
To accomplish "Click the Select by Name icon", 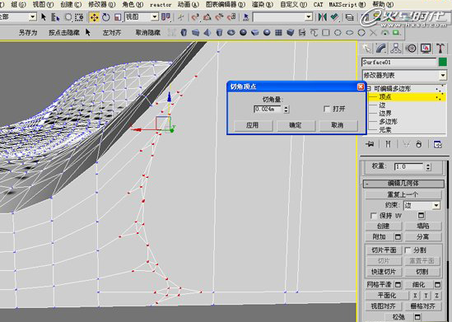I will point(55,17).
